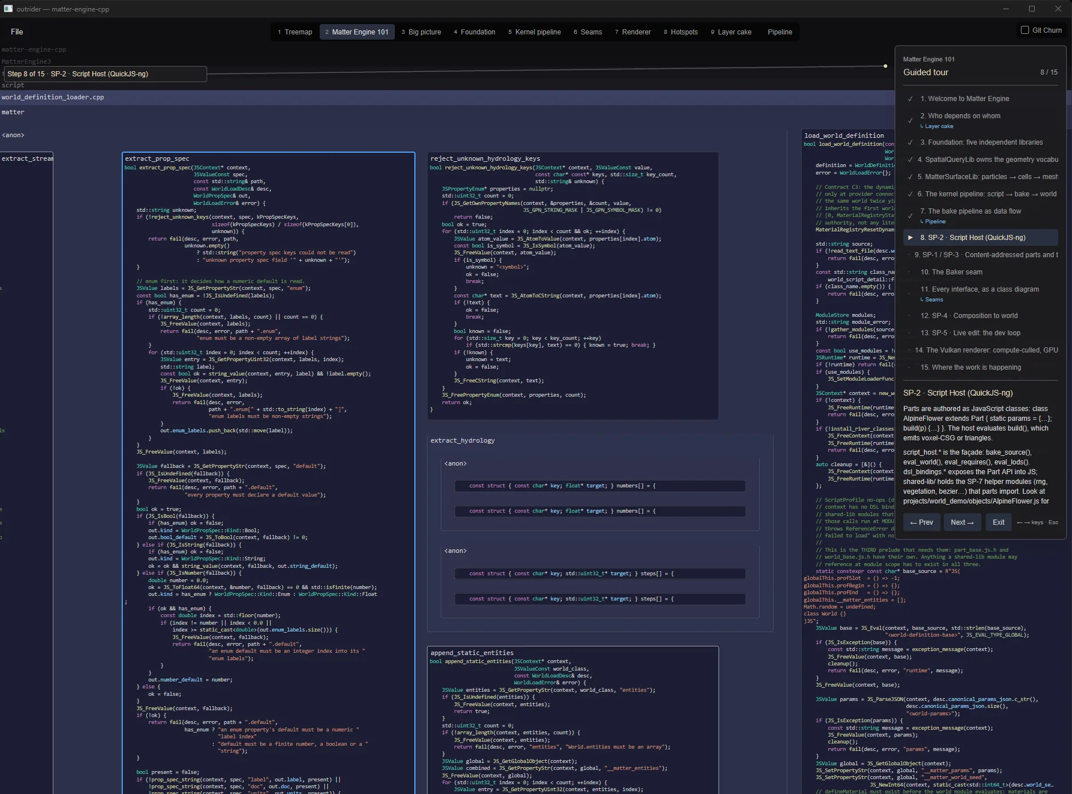Go to the Foundation tab
The image size is (1072, 794).
[x=475, y=32]
